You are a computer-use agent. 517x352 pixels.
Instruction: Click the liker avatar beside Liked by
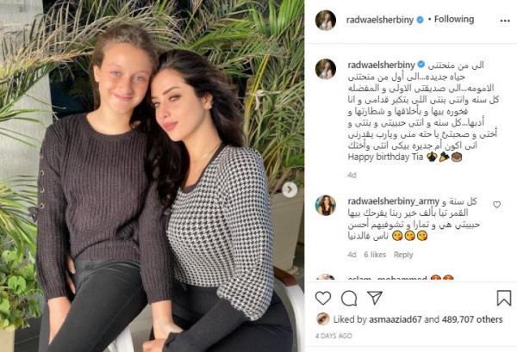(323, 319)
